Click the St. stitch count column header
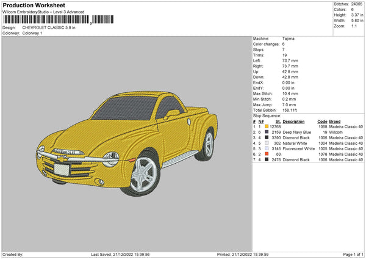 278,121
